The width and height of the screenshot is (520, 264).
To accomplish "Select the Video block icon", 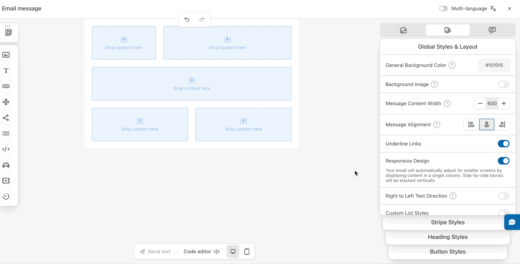I will [x=6, y=181].
